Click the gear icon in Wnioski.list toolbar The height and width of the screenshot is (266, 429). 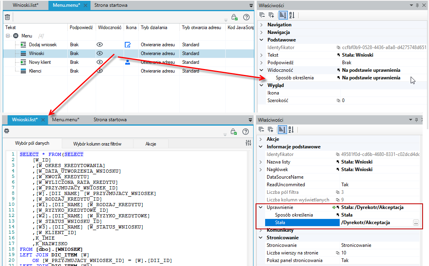(7, 131)
